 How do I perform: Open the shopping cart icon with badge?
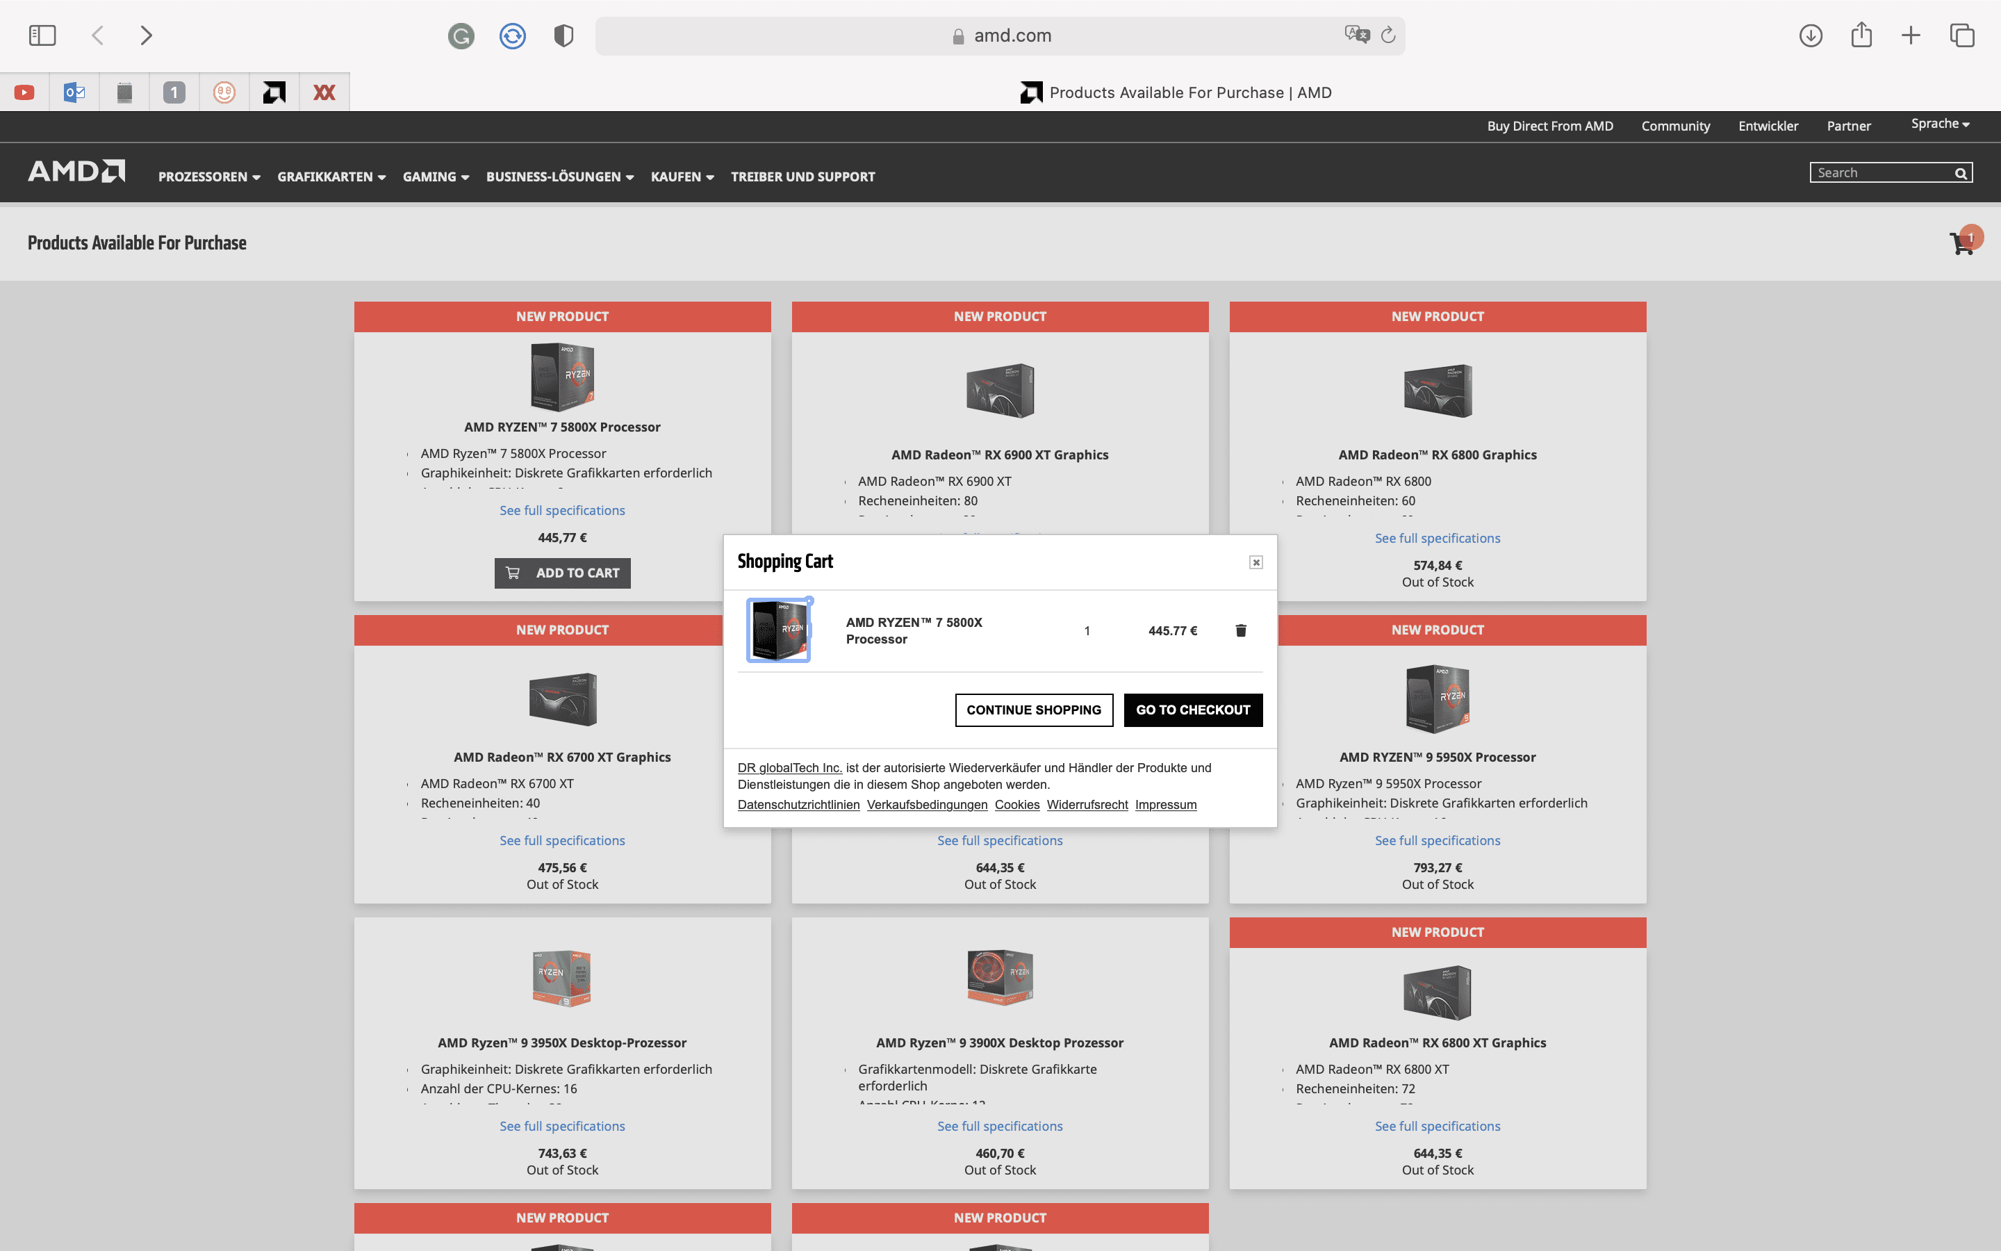1965,240
